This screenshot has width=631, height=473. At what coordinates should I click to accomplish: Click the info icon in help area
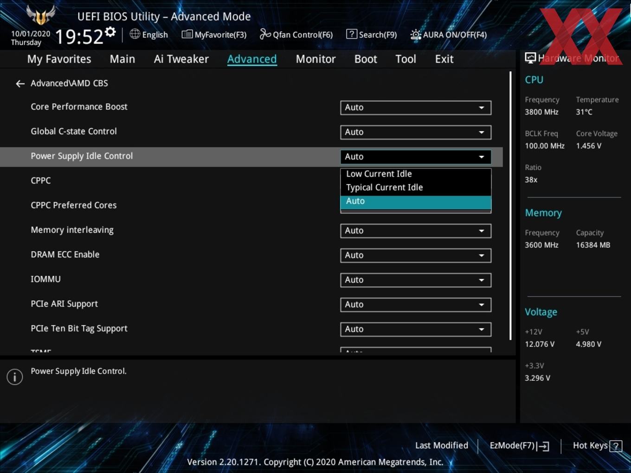(x=15, y=377)
